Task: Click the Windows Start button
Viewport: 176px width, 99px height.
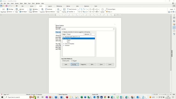Action: point(2,97)
